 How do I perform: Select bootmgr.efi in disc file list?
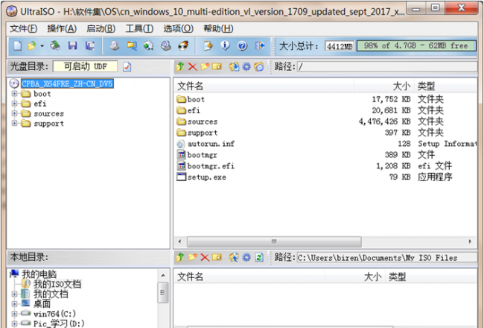tap(211, 166)
